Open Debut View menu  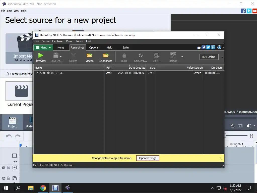click(x=69, y=41)
